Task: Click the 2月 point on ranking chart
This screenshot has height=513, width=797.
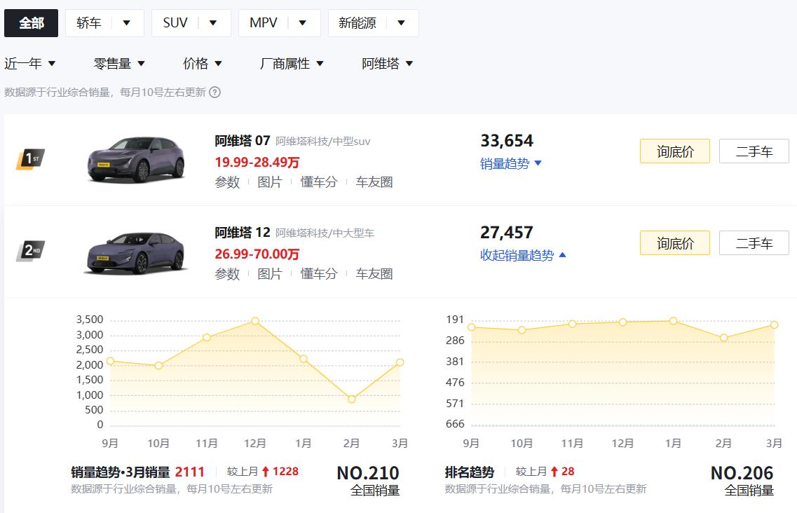Action: (724, 338)
